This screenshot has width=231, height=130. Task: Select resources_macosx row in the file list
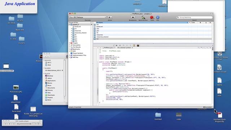[x=152, y=37]
